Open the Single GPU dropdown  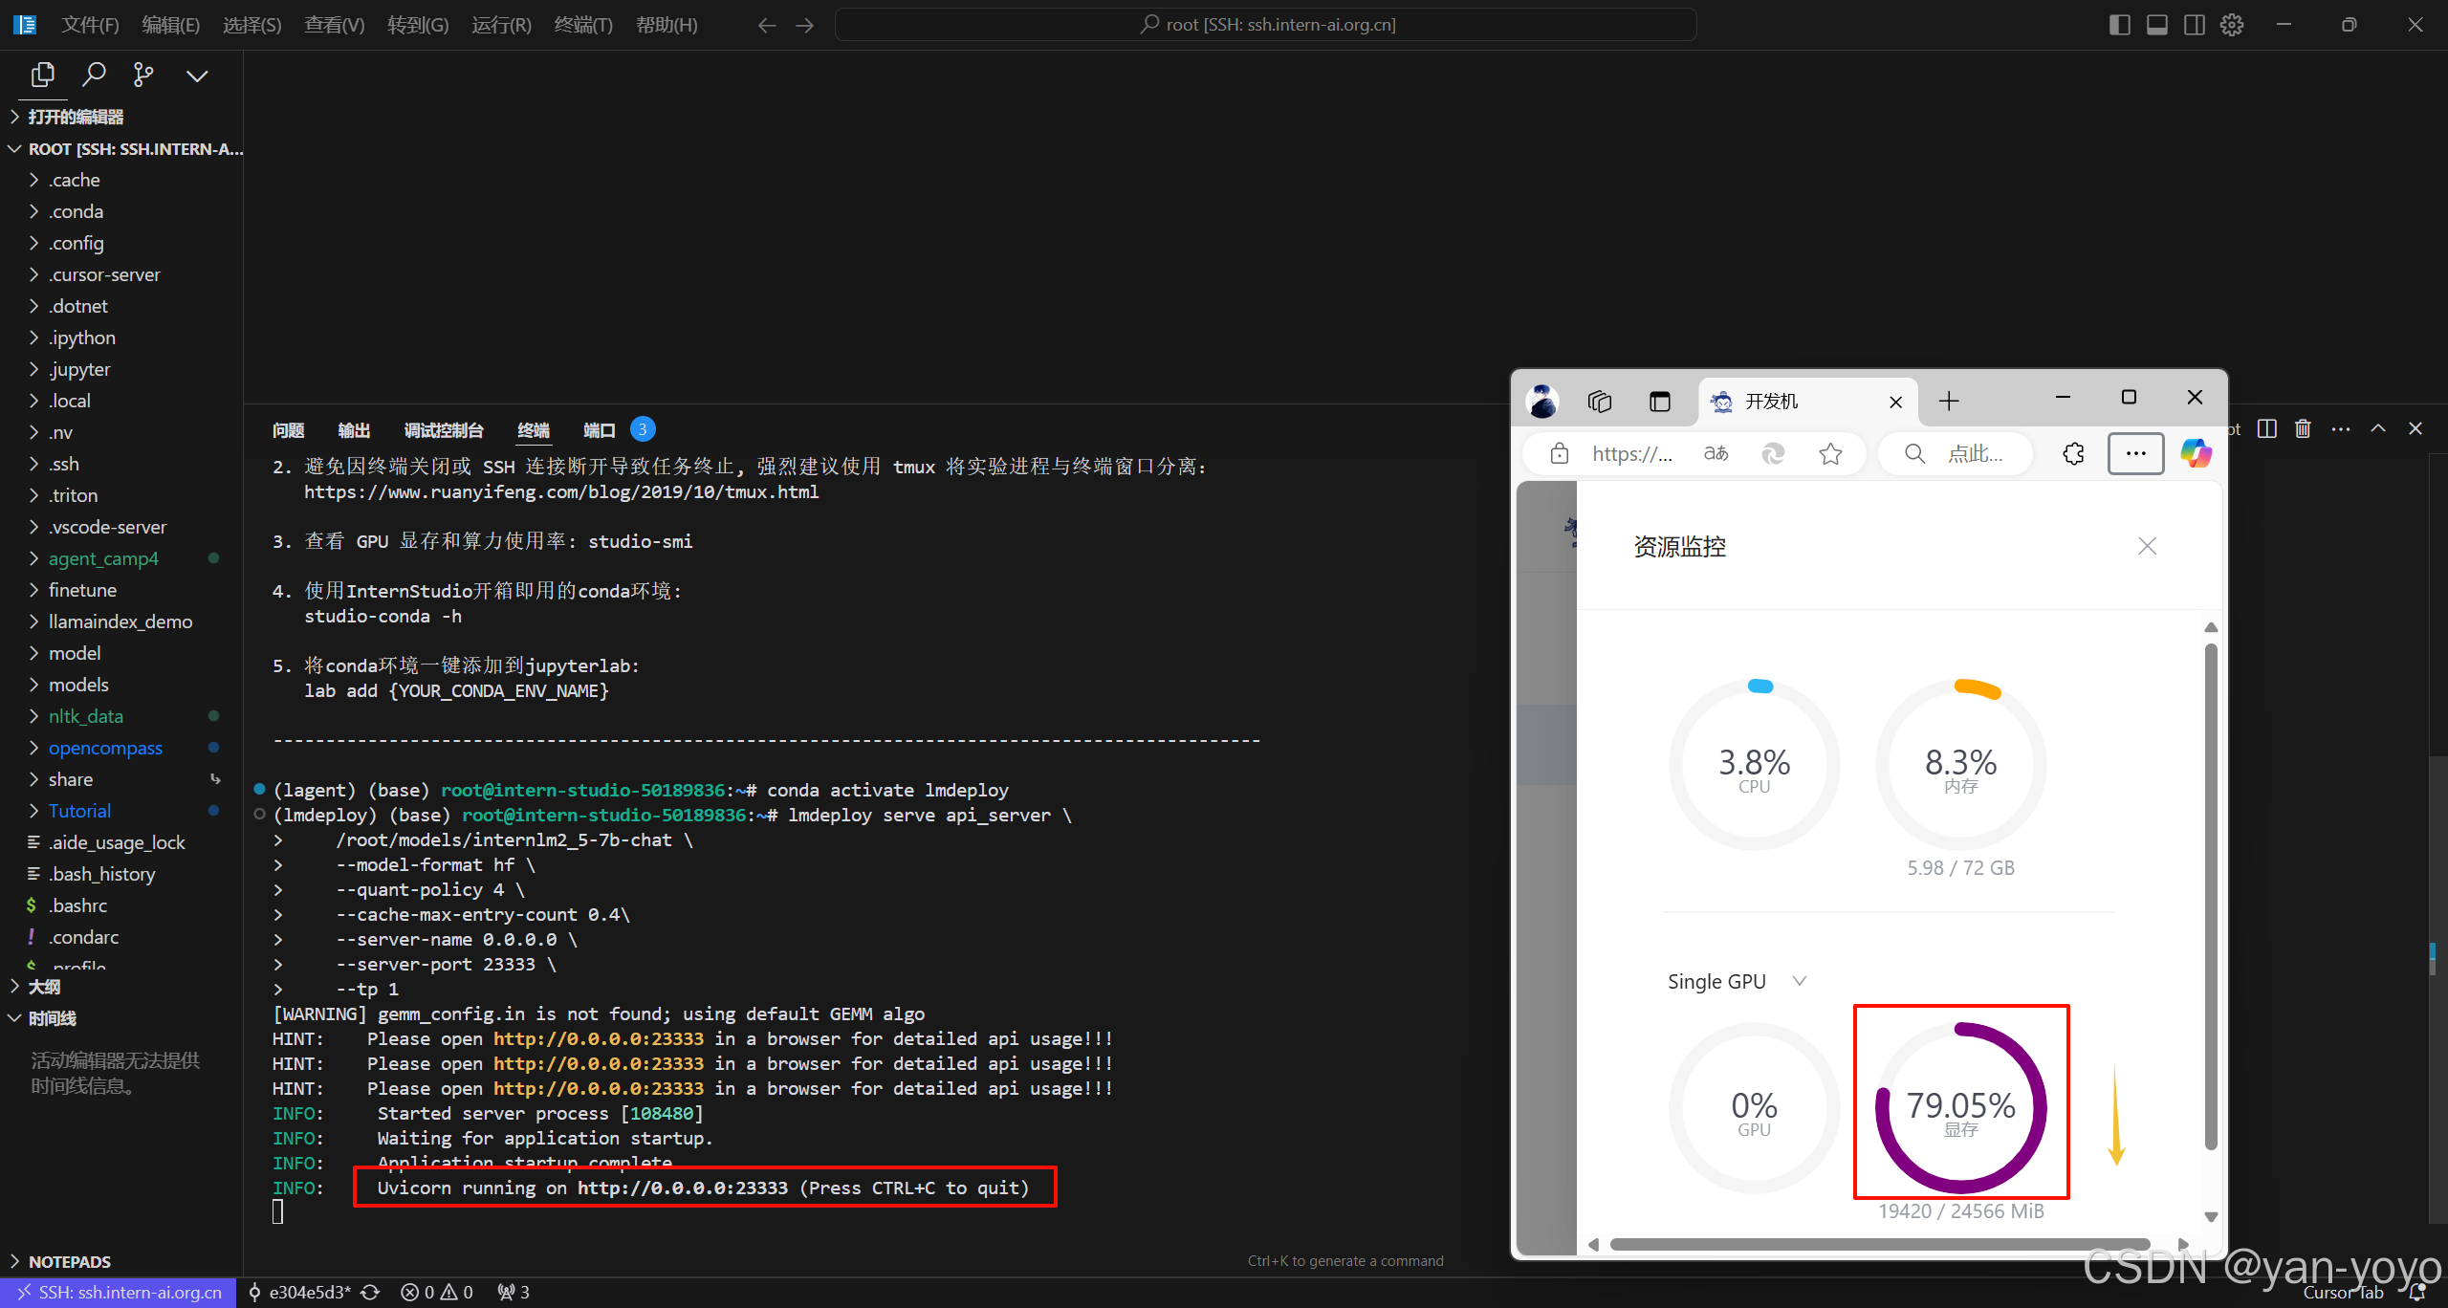click(x=1799, y=981)
